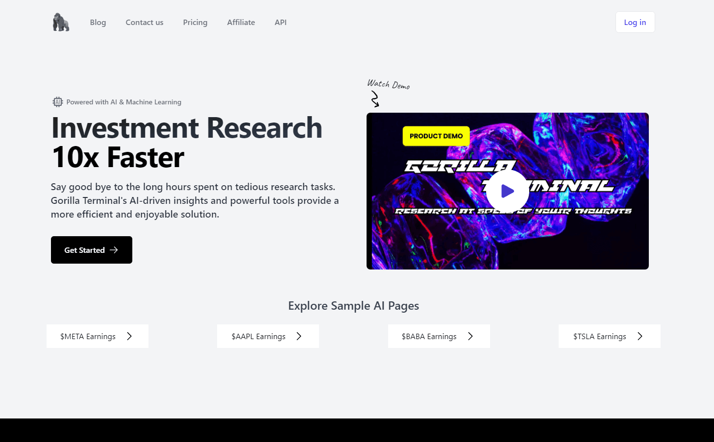The width and height of the screenshot is (714, 442).
Task: Click the chevron next to $TSLA Earnings
Action: pos(640,336)
